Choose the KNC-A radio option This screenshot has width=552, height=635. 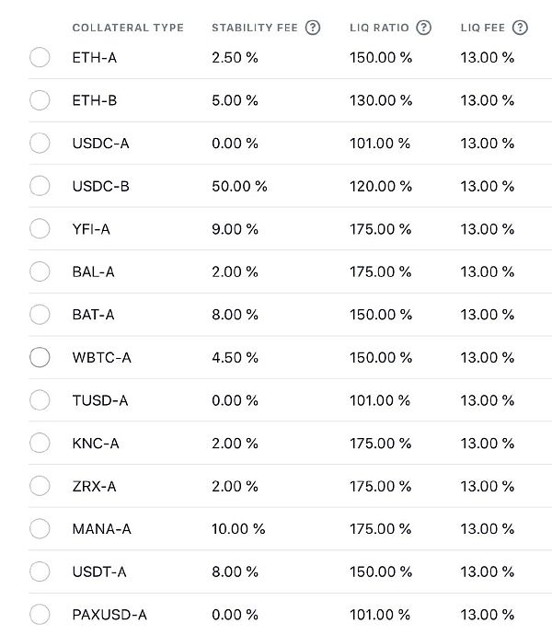[40, 443]
